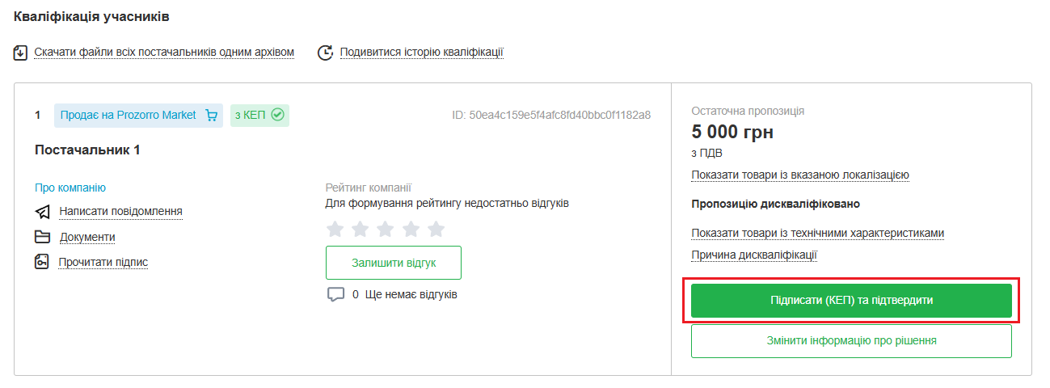Image resolution: width=1050 pixels, height=388 pixels.
Task: Expand Показати товари із вказаною локалізацією
Action: tap(800, 175)
